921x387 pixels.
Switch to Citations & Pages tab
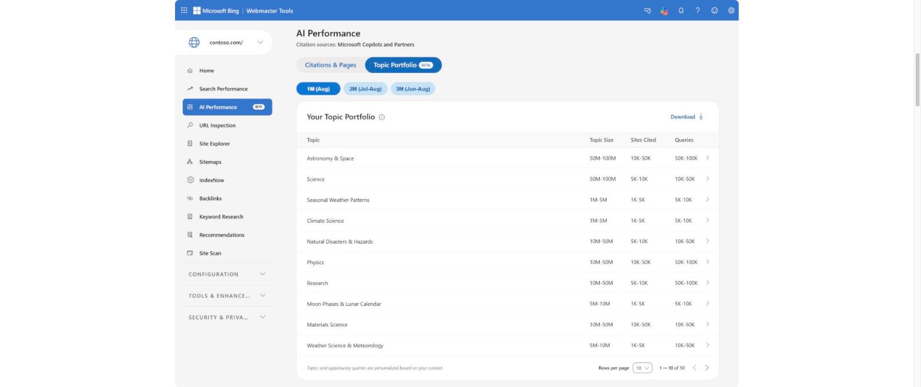pos(331,65)
